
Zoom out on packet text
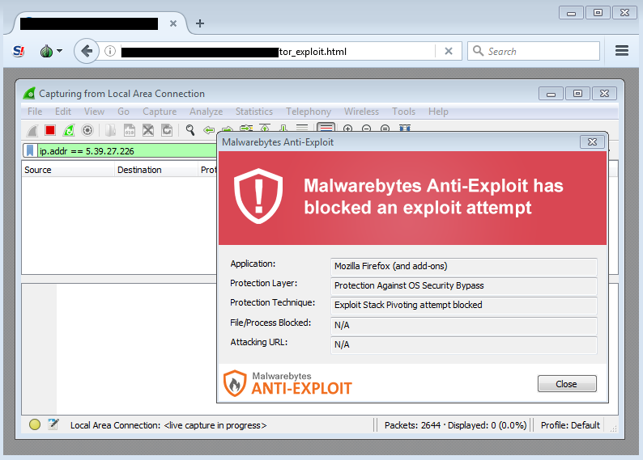click(366, 129)
